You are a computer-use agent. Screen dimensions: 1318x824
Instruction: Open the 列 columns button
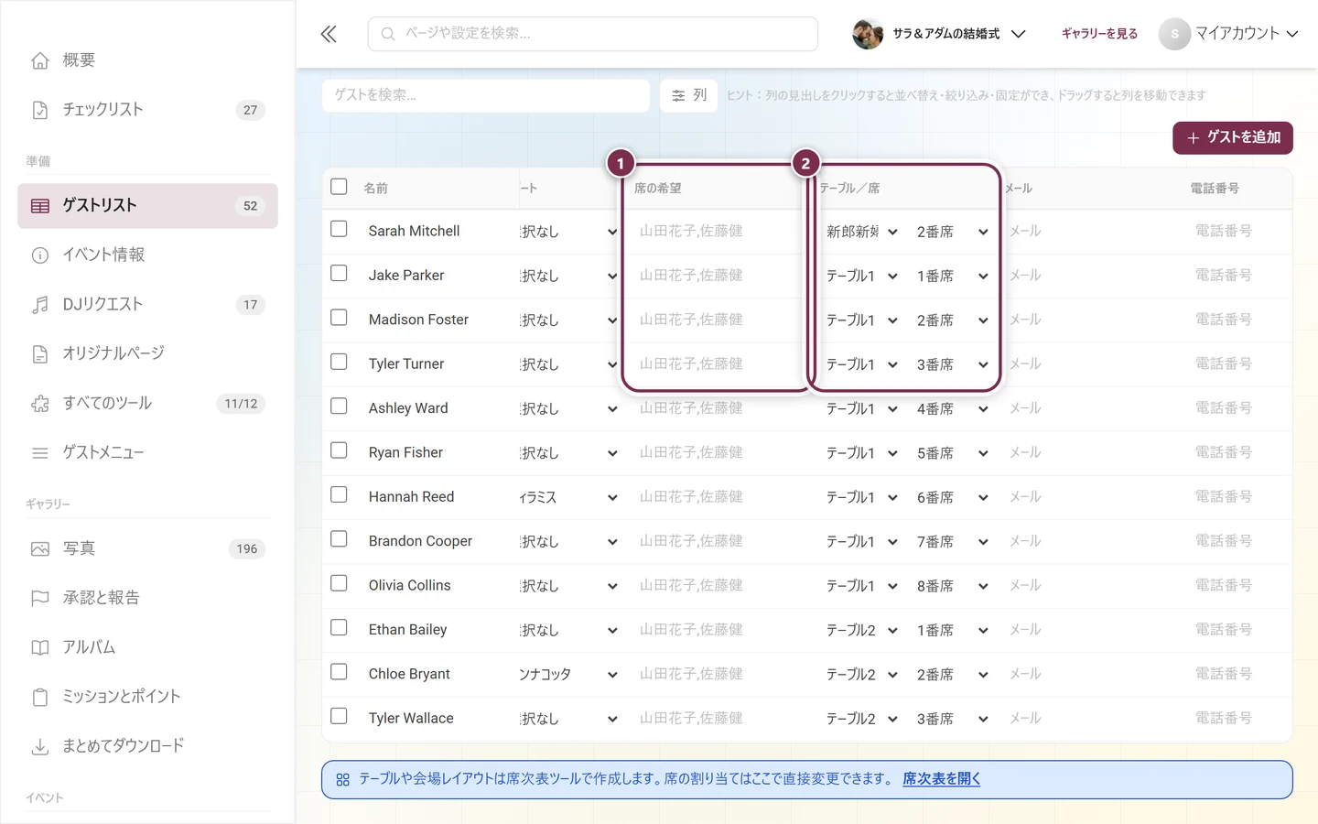pyautogui.click(x=689, y=95)
